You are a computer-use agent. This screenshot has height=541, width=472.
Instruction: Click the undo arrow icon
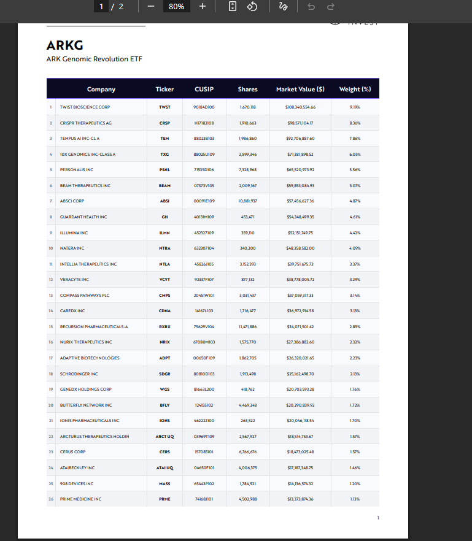(311, 7)
